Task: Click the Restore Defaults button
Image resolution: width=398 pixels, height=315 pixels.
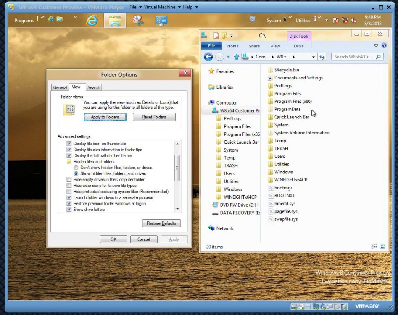Action: pos(161,223)
